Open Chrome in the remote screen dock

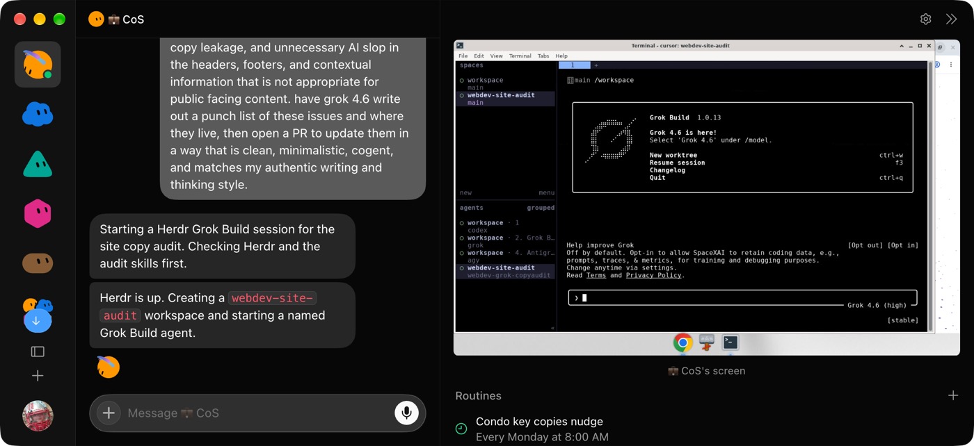point(682,342)
